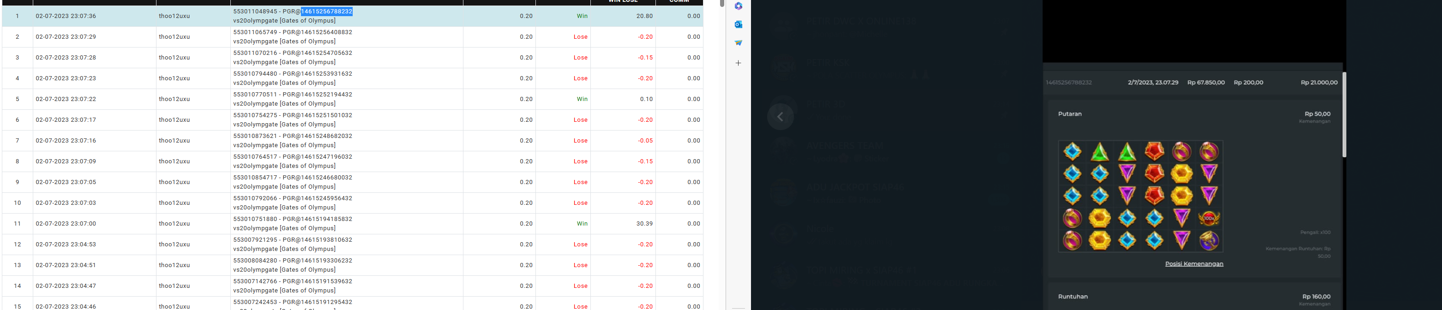Click the Putaran section heading
The image size is (1442, 310).
click(1070, 114)
